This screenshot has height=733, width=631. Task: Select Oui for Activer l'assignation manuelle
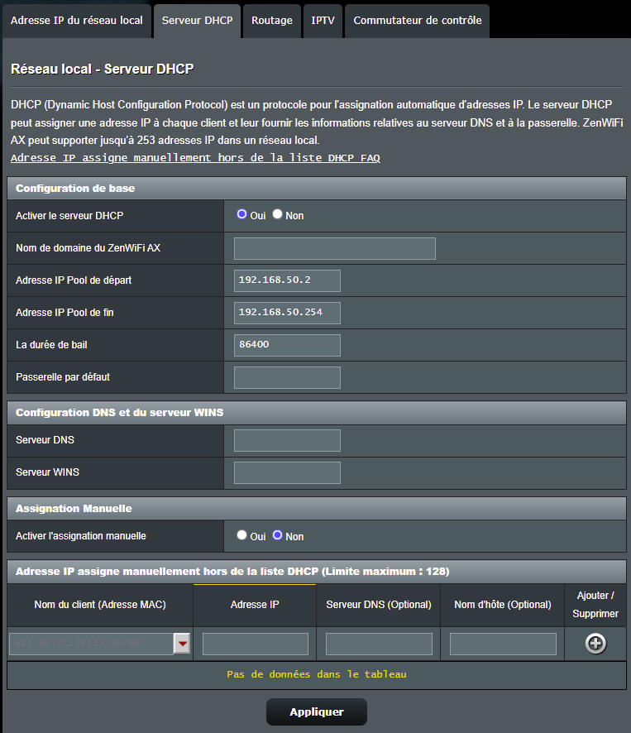241,534
